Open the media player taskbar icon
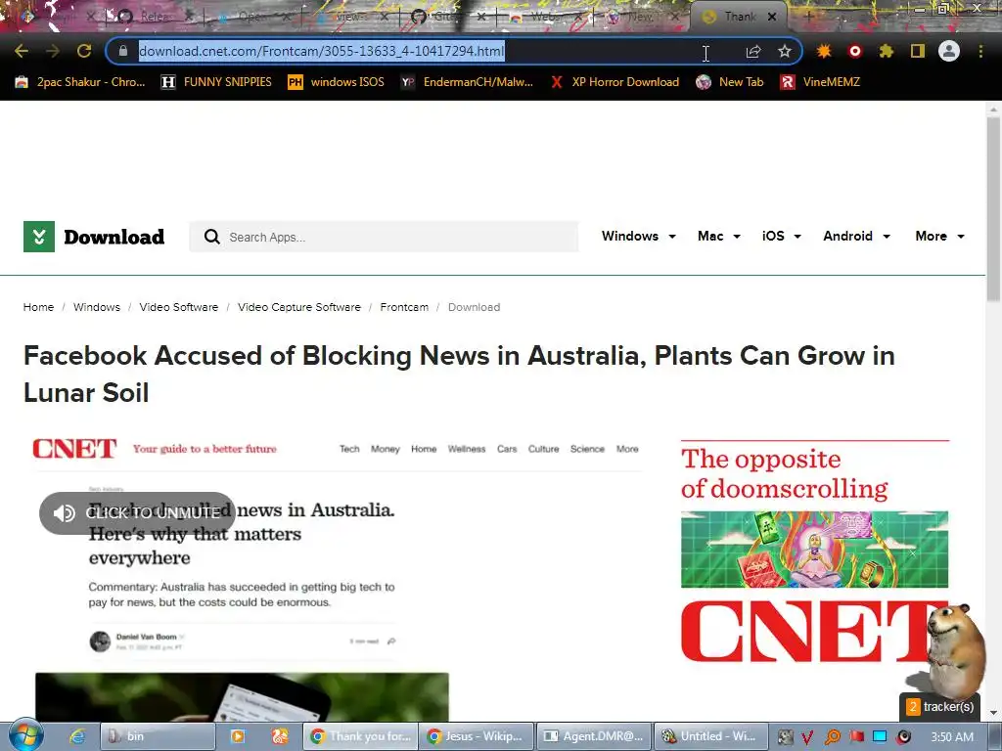 [237, 736]
